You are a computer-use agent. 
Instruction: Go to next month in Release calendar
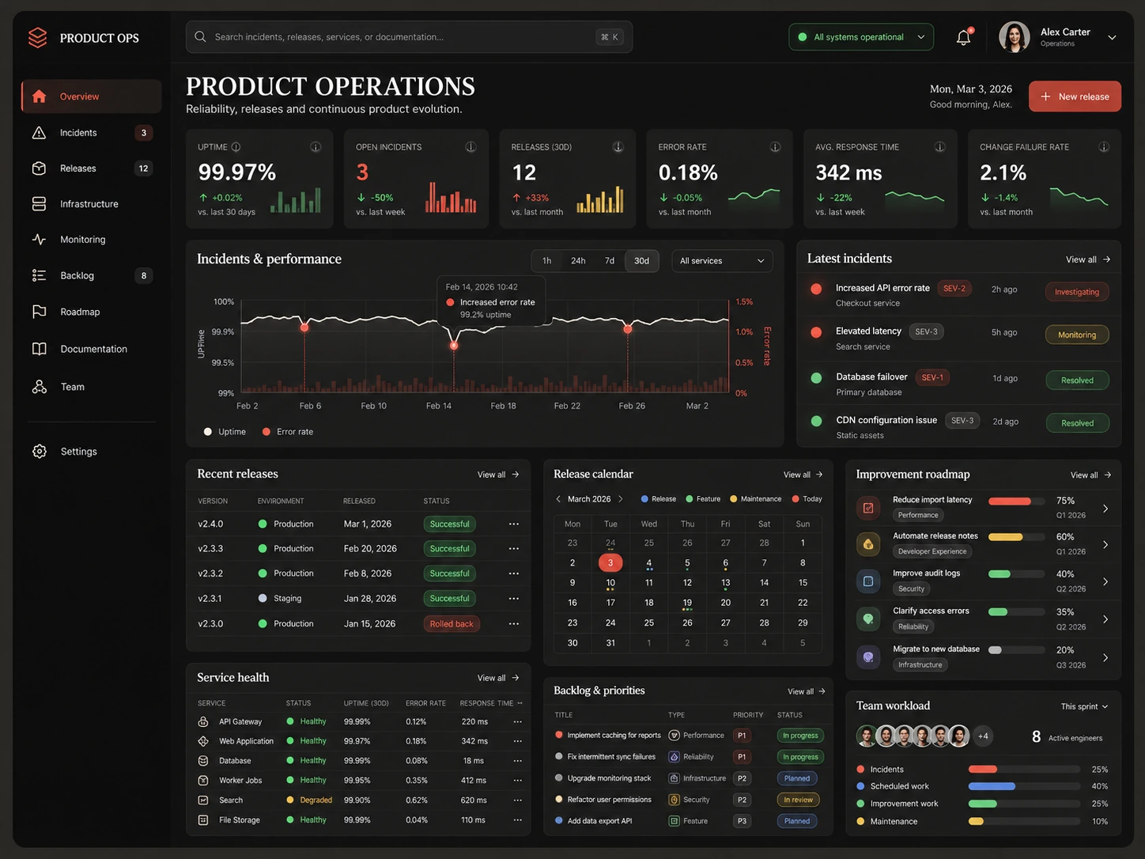coord(621,499)
